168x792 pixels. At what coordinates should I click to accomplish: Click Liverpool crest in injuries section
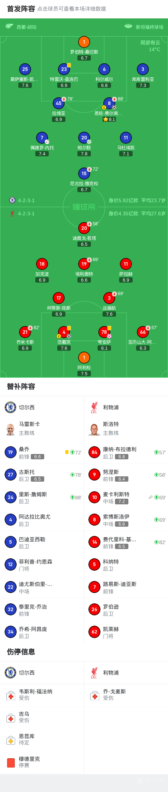pyautogui.click(x=94, y=672)
